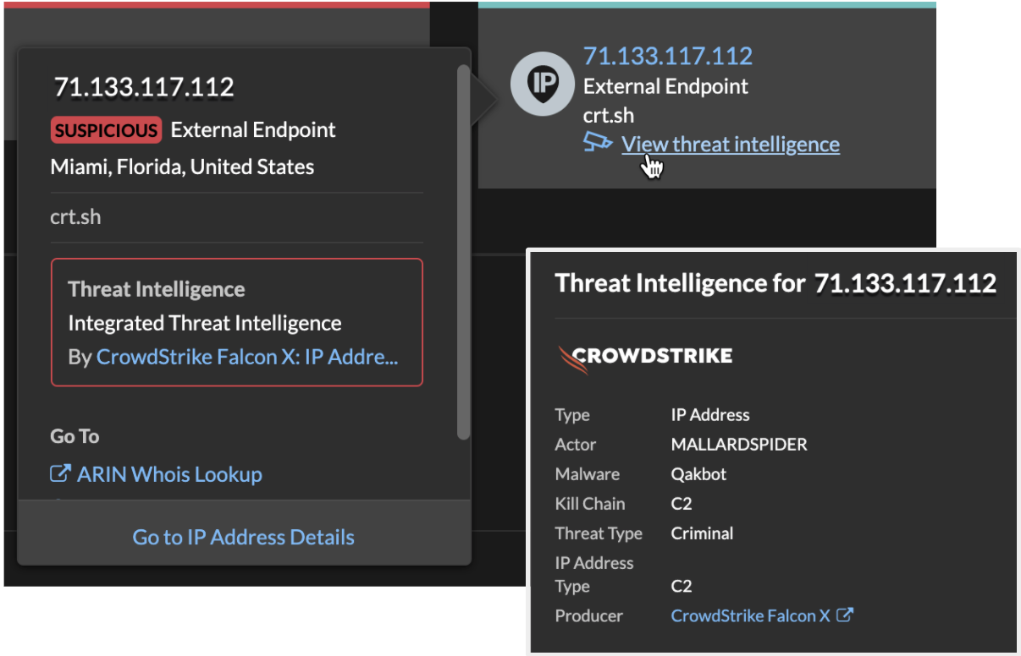Open ARIN Whois Lookup

coord(169,474)
